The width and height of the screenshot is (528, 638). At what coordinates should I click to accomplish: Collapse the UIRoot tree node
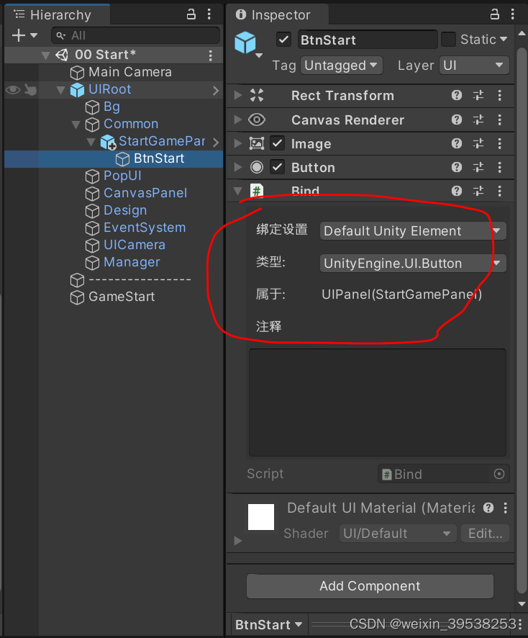[x=60, y=90]
